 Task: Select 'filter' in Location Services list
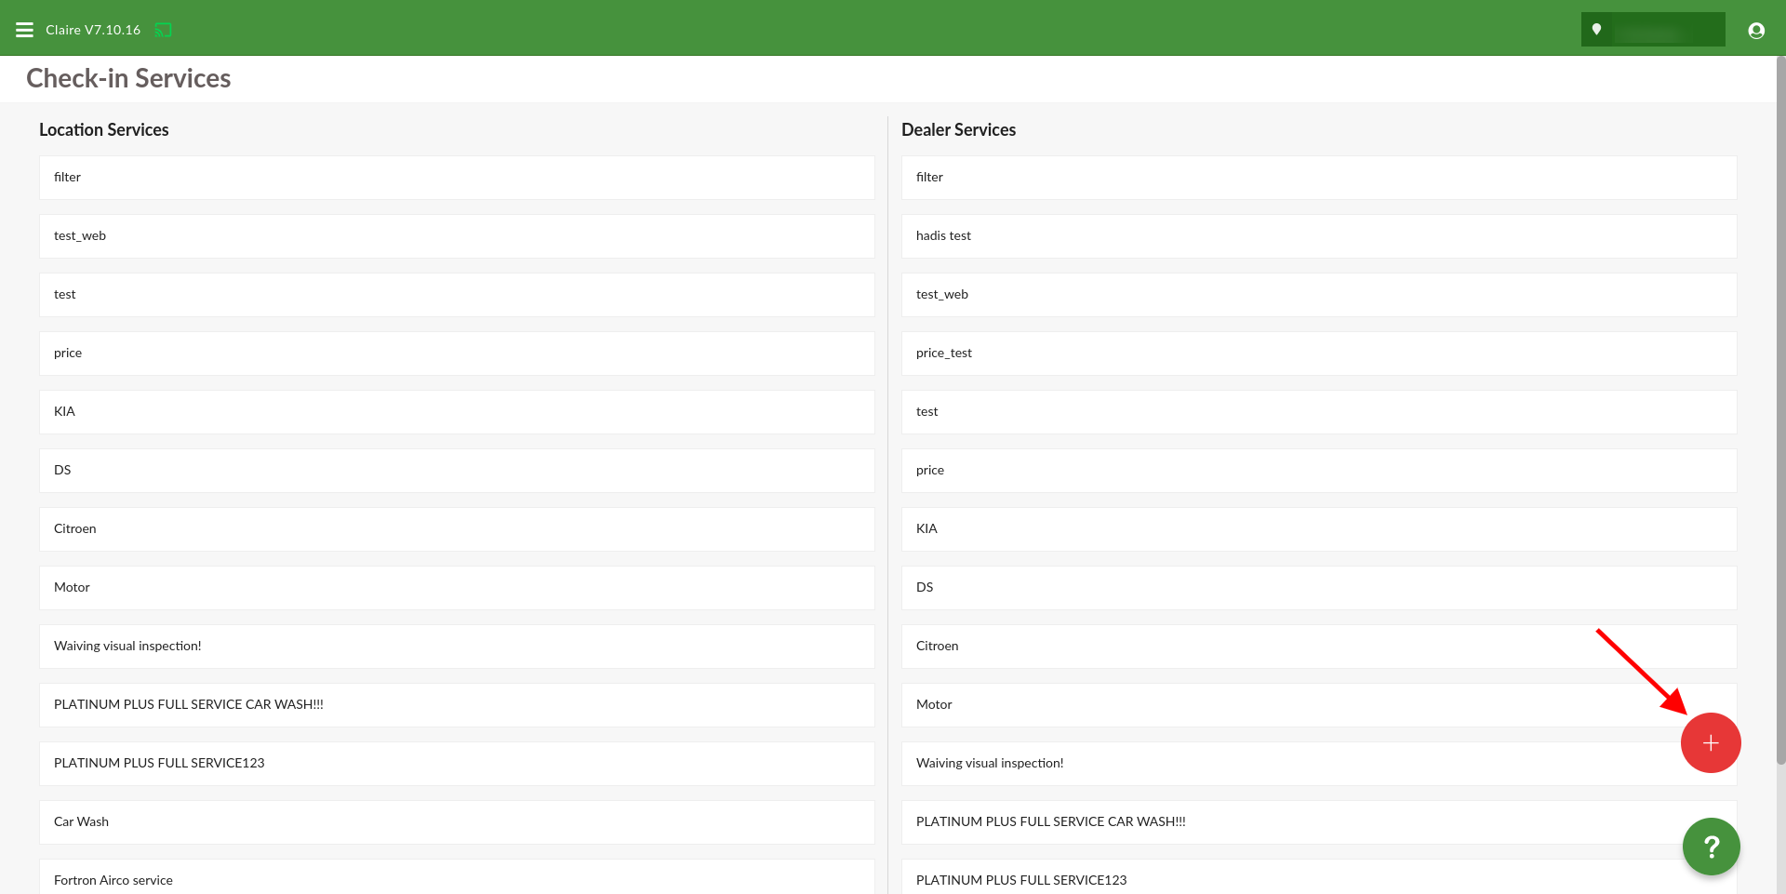[456, 178]
